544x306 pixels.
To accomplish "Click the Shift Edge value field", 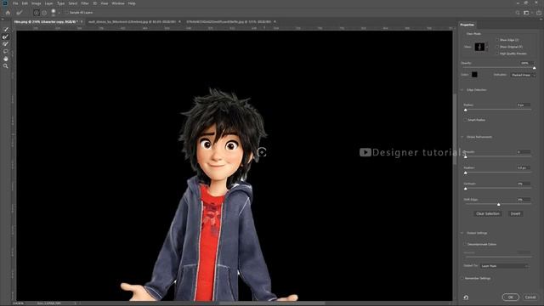I will pyautogui.click(x=524, y=200).
